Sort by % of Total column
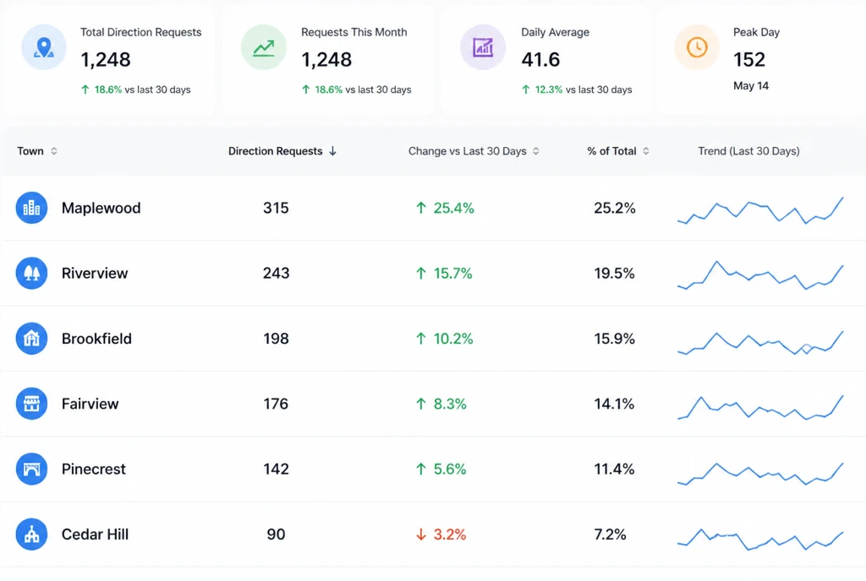 point(618,151)
